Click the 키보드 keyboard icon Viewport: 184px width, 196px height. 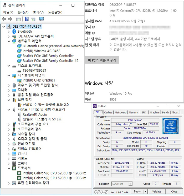tap(14, 158)
